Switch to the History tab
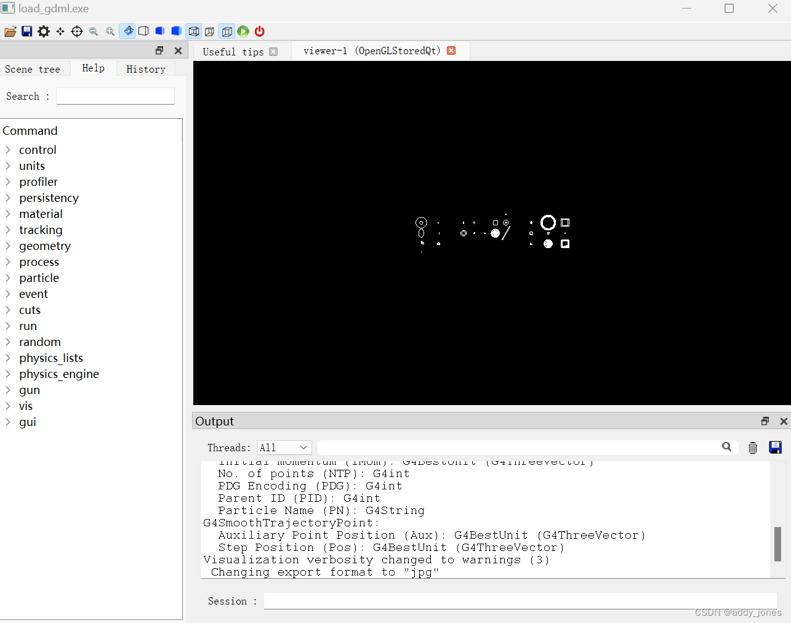 [145, 68]
